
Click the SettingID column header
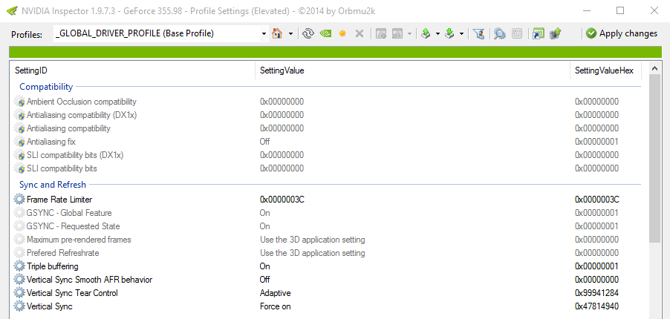pos(133,70)
